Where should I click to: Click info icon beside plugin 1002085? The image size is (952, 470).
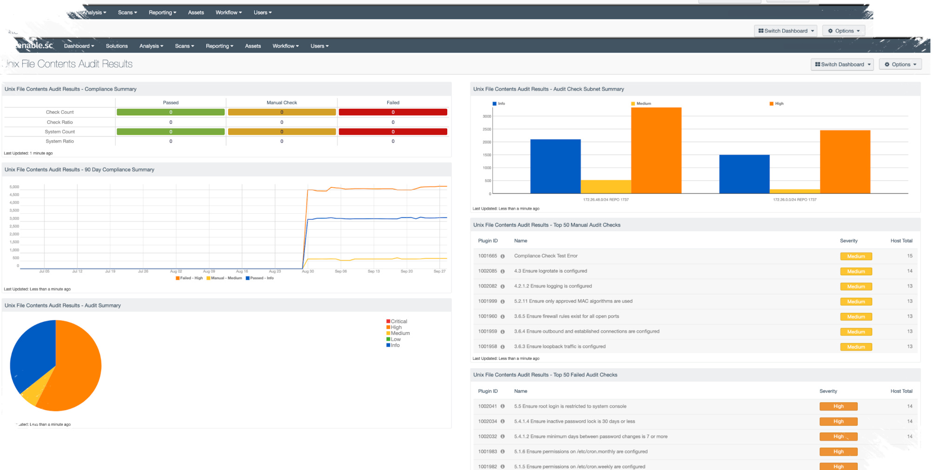click(x=502, y=271)
